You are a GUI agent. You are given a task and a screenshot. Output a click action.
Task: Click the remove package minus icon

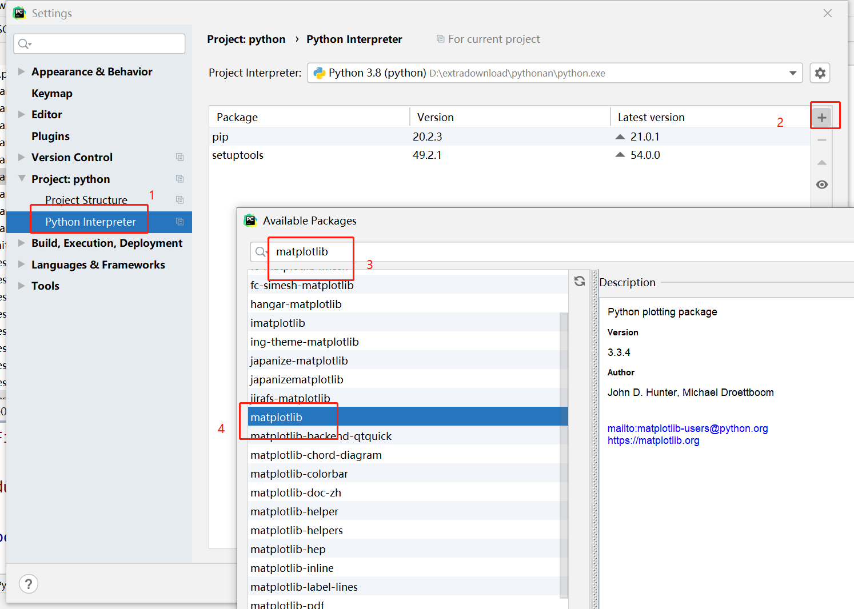click(x=821, y=140)
